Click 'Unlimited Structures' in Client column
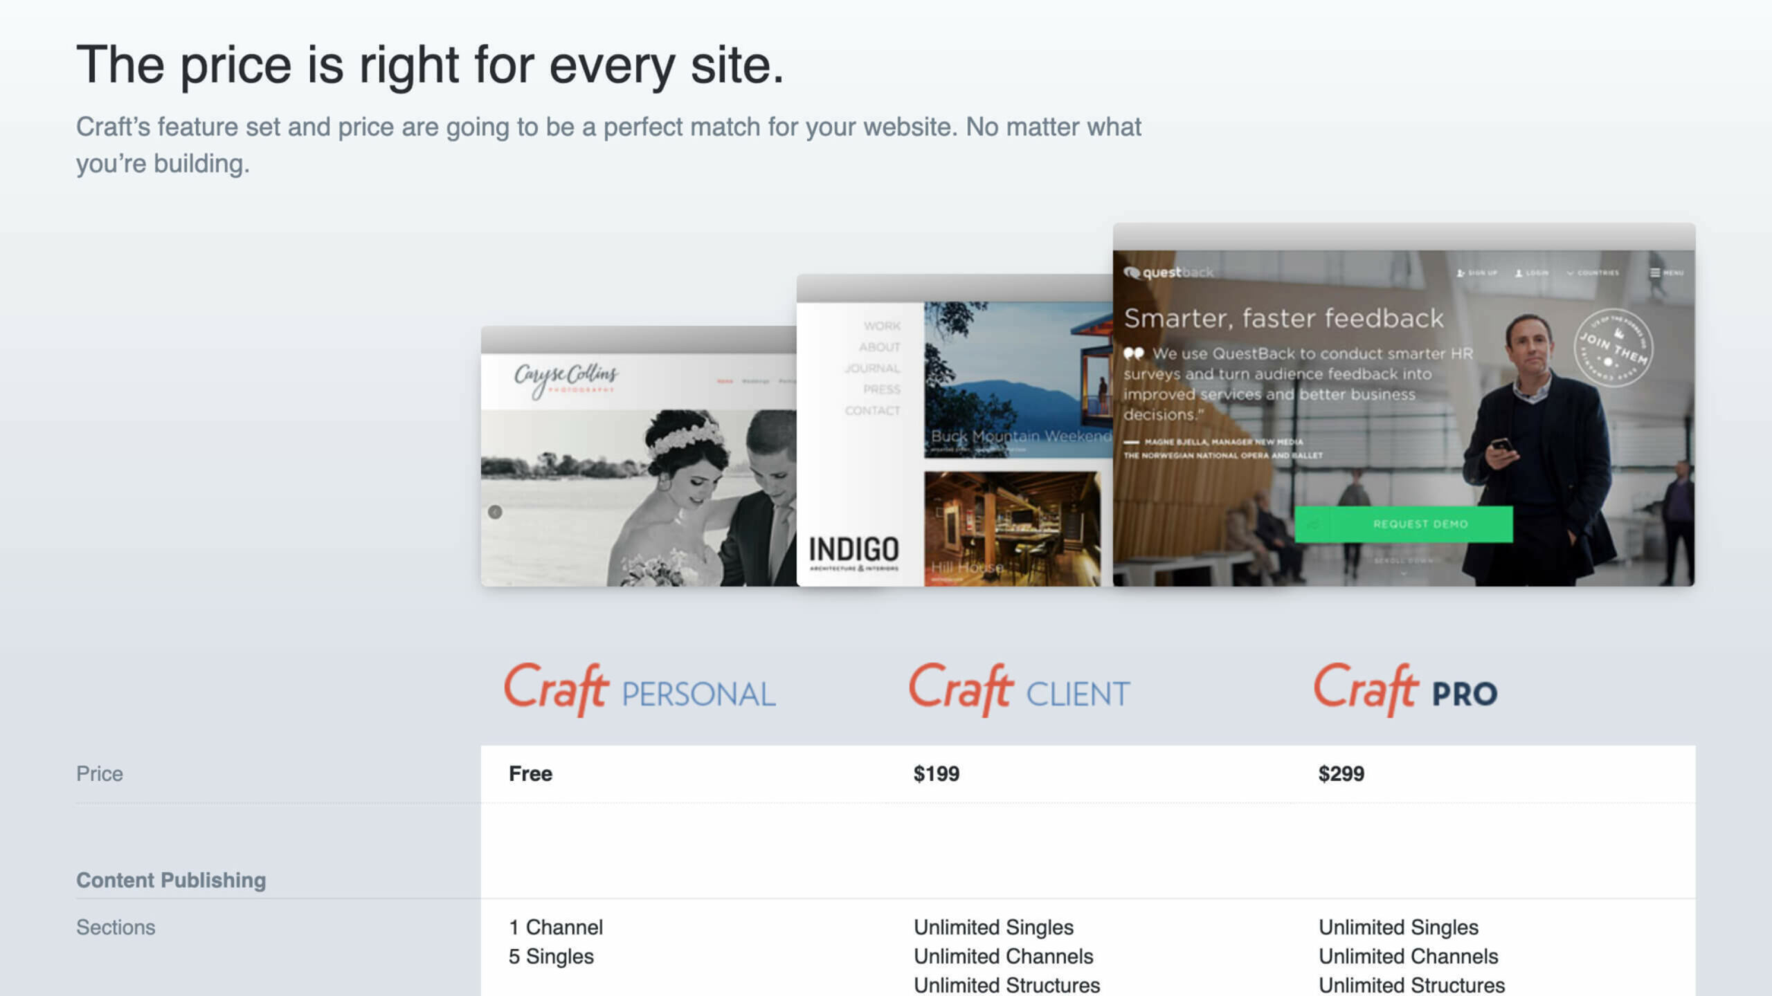Viewport: 1772px width, 996px height. tap(1007, 985)
